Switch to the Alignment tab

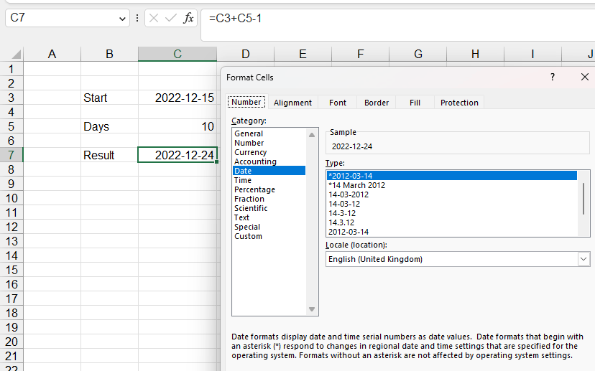pos(292,103)
